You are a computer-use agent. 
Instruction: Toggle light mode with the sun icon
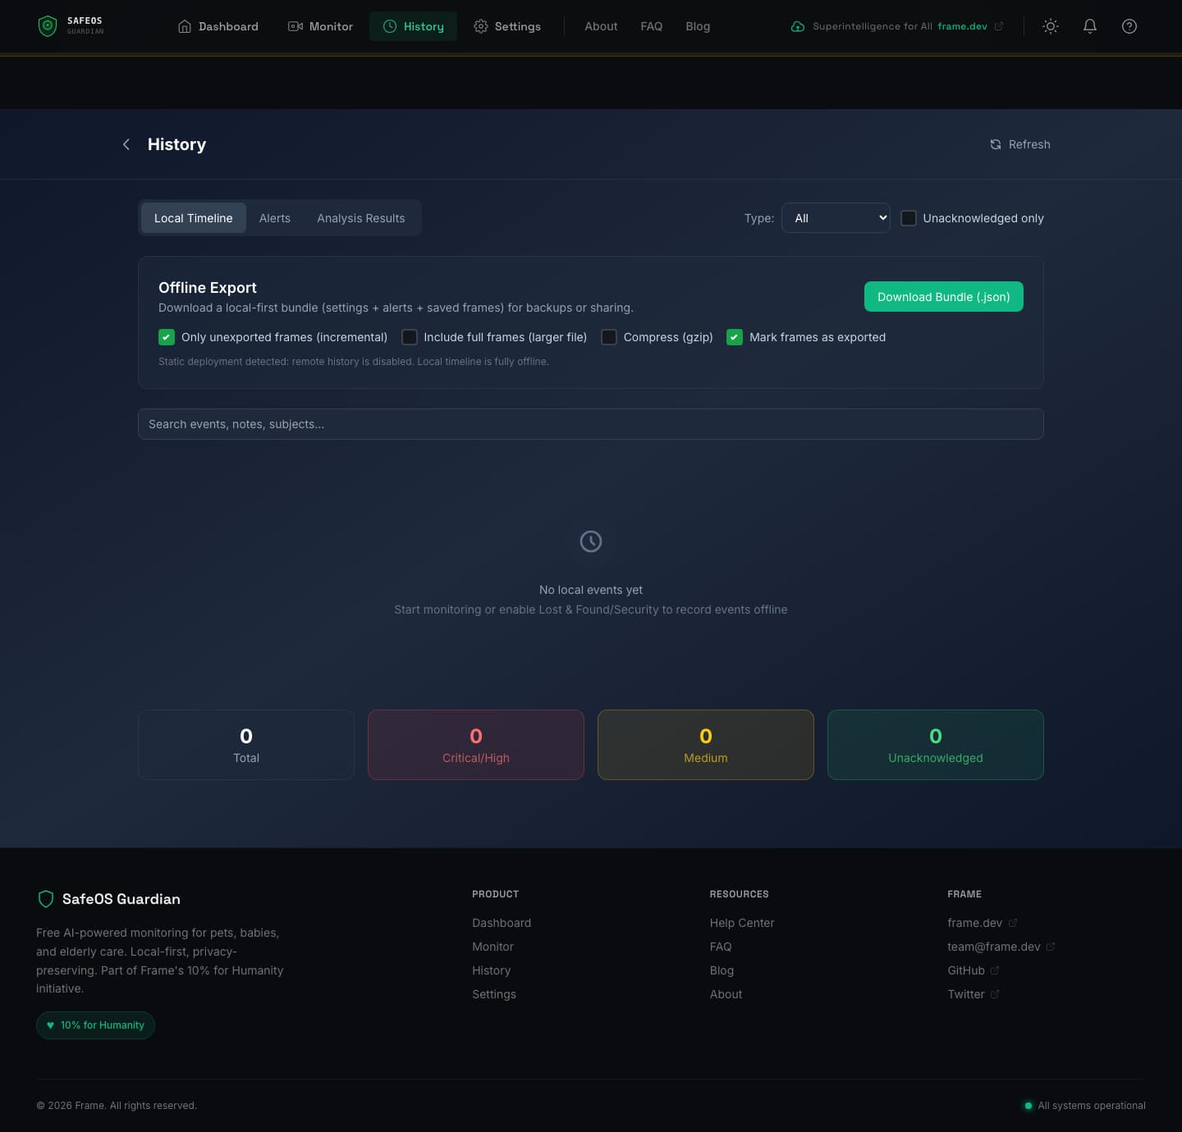[x=1050, y=26]
